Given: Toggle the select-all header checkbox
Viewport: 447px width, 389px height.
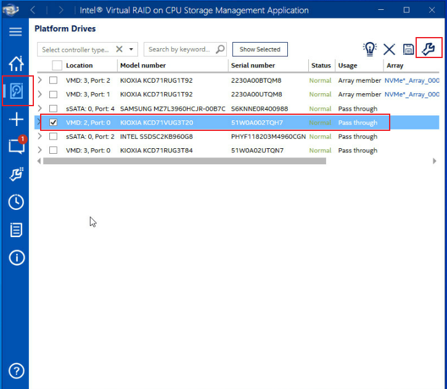Looking at the screenshot, I should [57, 65].
